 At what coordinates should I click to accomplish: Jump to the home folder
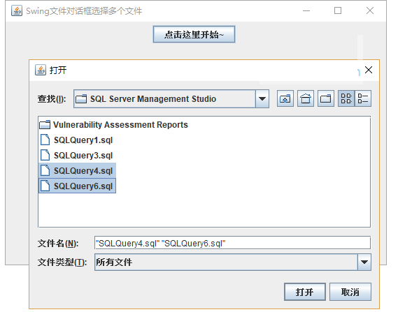(306, 98)
